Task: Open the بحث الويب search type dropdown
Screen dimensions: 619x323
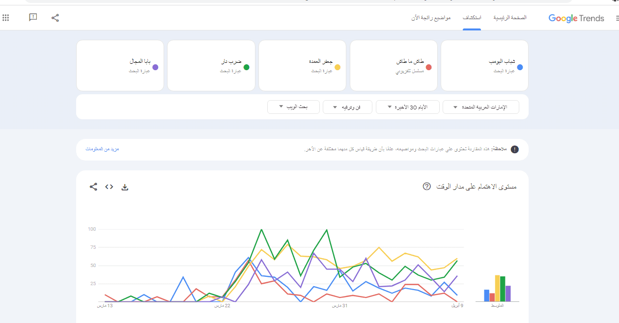Action: click(293, 107)
